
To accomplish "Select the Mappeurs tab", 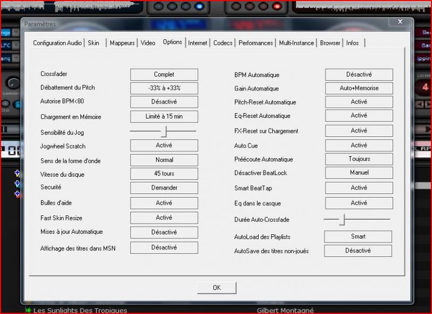I will pos(122,43).
